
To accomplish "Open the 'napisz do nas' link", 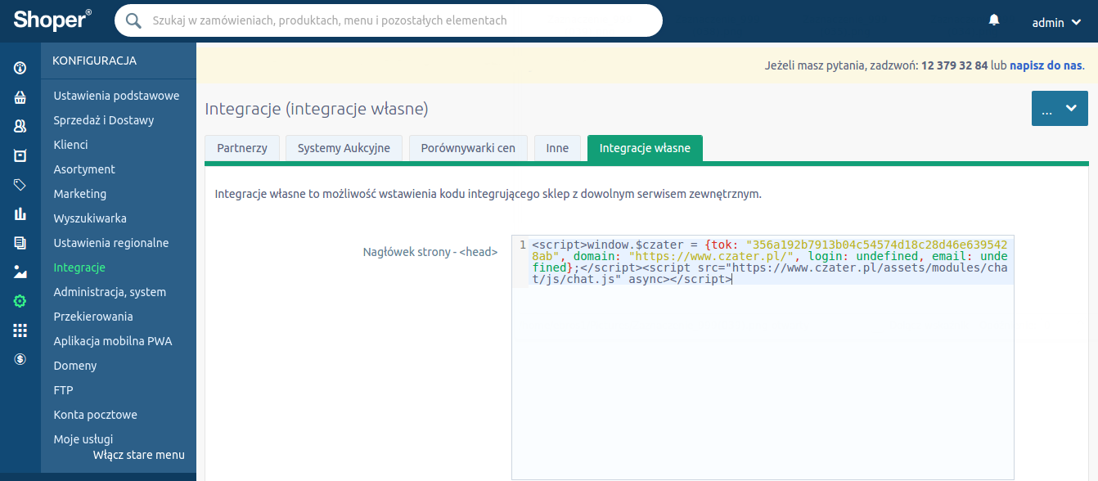I will pyautogui.click(x=1046, y=65).
